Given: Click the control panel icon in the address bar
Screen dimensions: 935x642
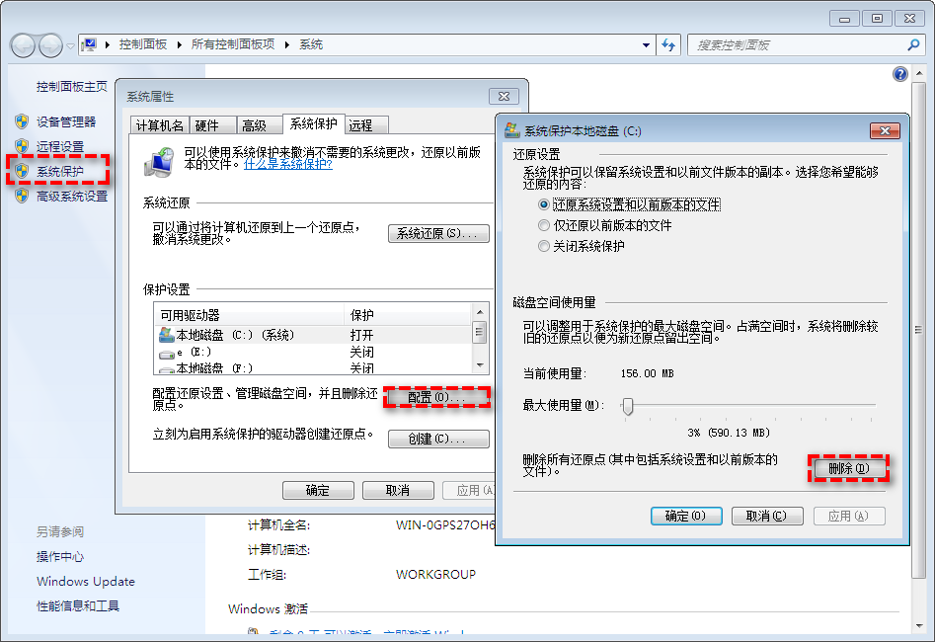Looking at the screenshot, I should pos(90,44).
